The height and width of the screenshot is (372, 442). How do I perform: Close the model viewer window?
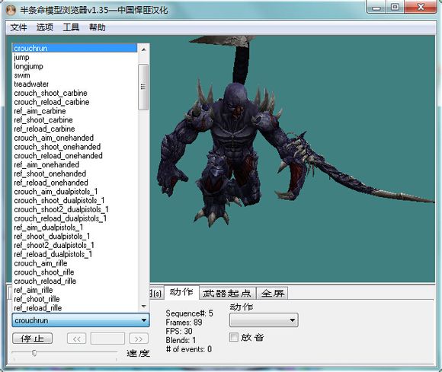point(421,7)
